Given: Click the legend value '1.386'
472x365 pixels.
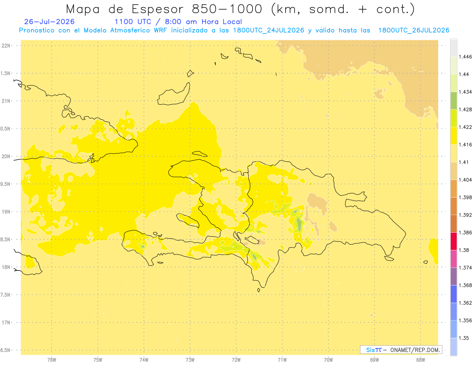Looking at the screenshot, I should pyautogui.click(x=465, y=232).
